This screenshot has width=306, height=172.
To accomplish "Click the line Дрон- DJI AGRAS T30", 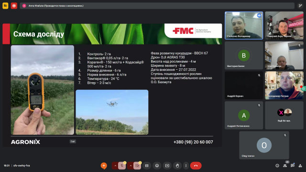I will [x=168, y=57].
